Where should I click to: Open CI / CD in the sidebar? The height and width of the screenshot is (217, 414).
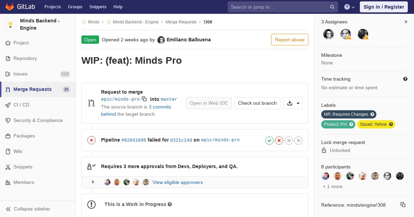pyautogui.click(x=38, y=105)
